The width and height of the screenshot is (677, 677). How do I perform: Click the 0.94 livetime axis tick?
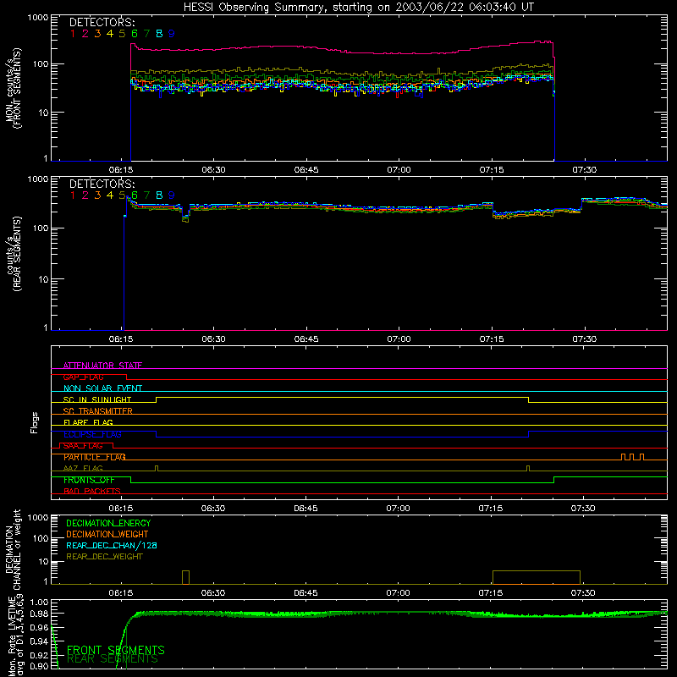point(40,641)
